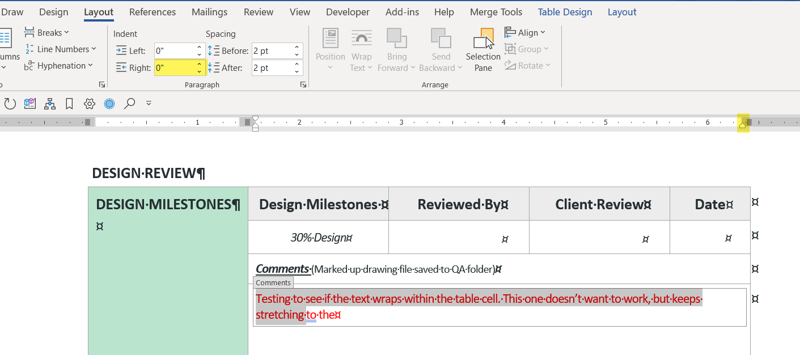This screenshot has width=800, height=355.
Task: Click the Indent Right input field
Action: (x=175, y=67)
